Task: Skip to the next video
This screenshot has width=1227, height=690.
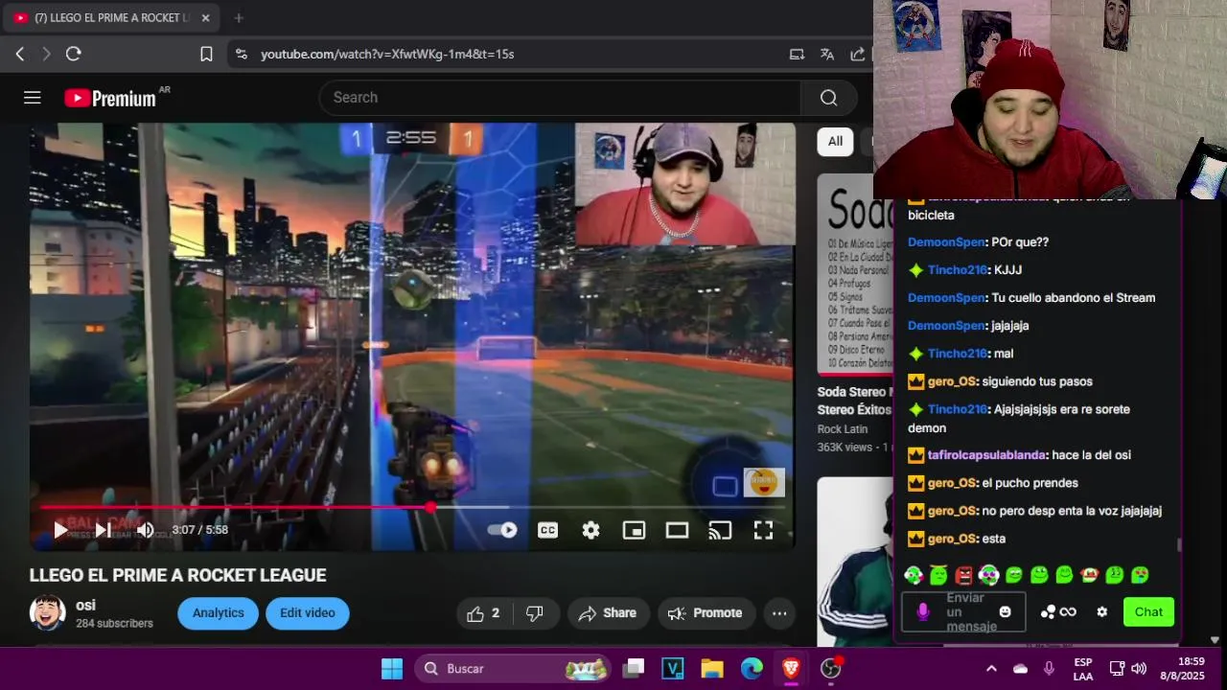Action: point(103,530)
